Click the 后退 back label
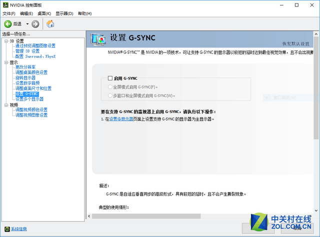320x237 pixels. coord(17,24)
